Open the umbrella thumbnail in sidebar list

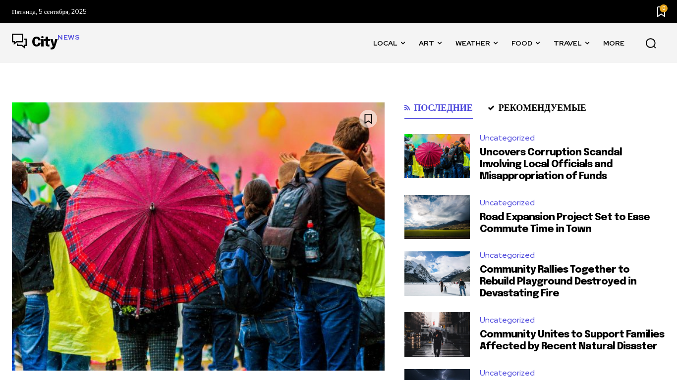(437, 156)
